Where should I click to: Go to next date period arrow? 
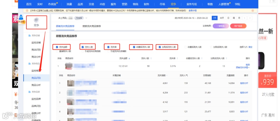pyautogui.click(x=250, y=18)
